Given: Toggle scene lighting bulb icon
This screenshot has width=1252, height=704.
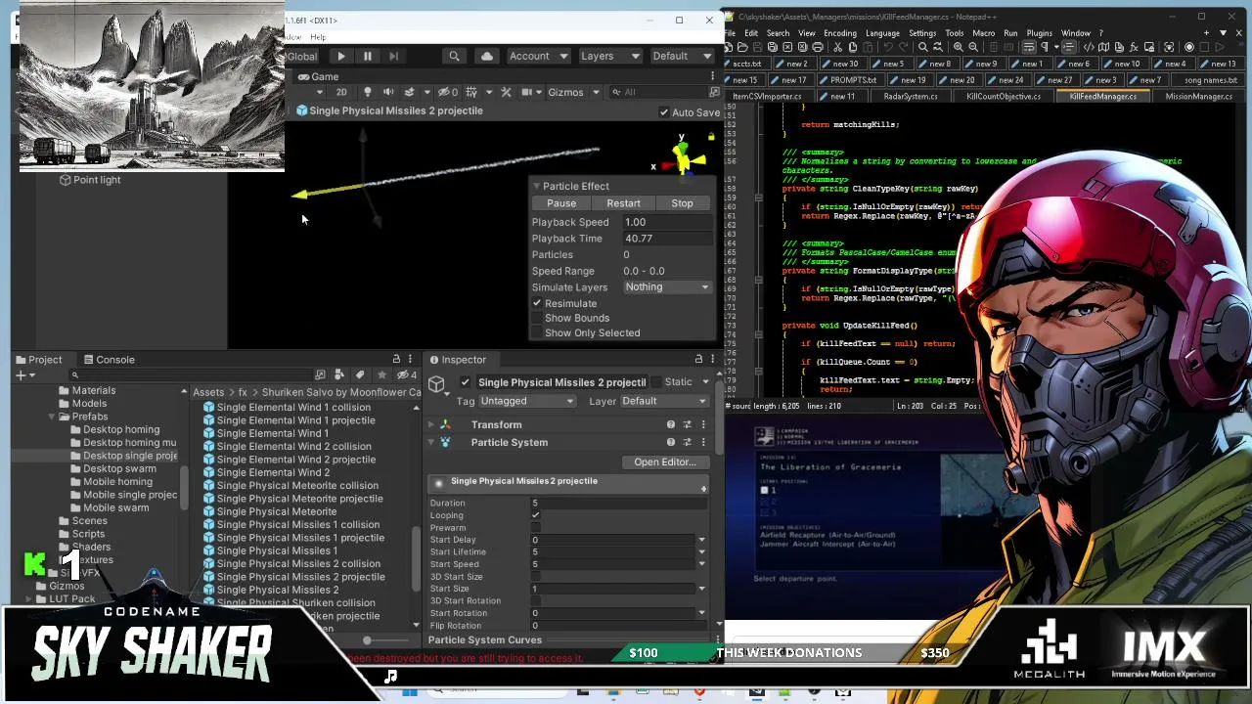Looking at the screenshot, I should click(368, 92).
